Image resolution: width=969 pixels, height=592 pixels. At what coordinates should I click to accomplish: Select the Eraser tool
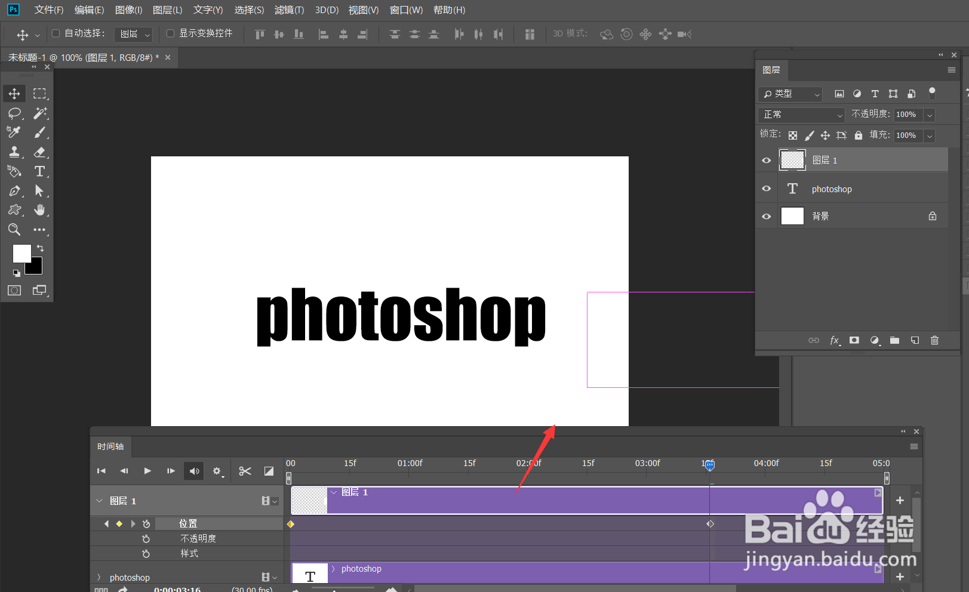click(39, 152)
